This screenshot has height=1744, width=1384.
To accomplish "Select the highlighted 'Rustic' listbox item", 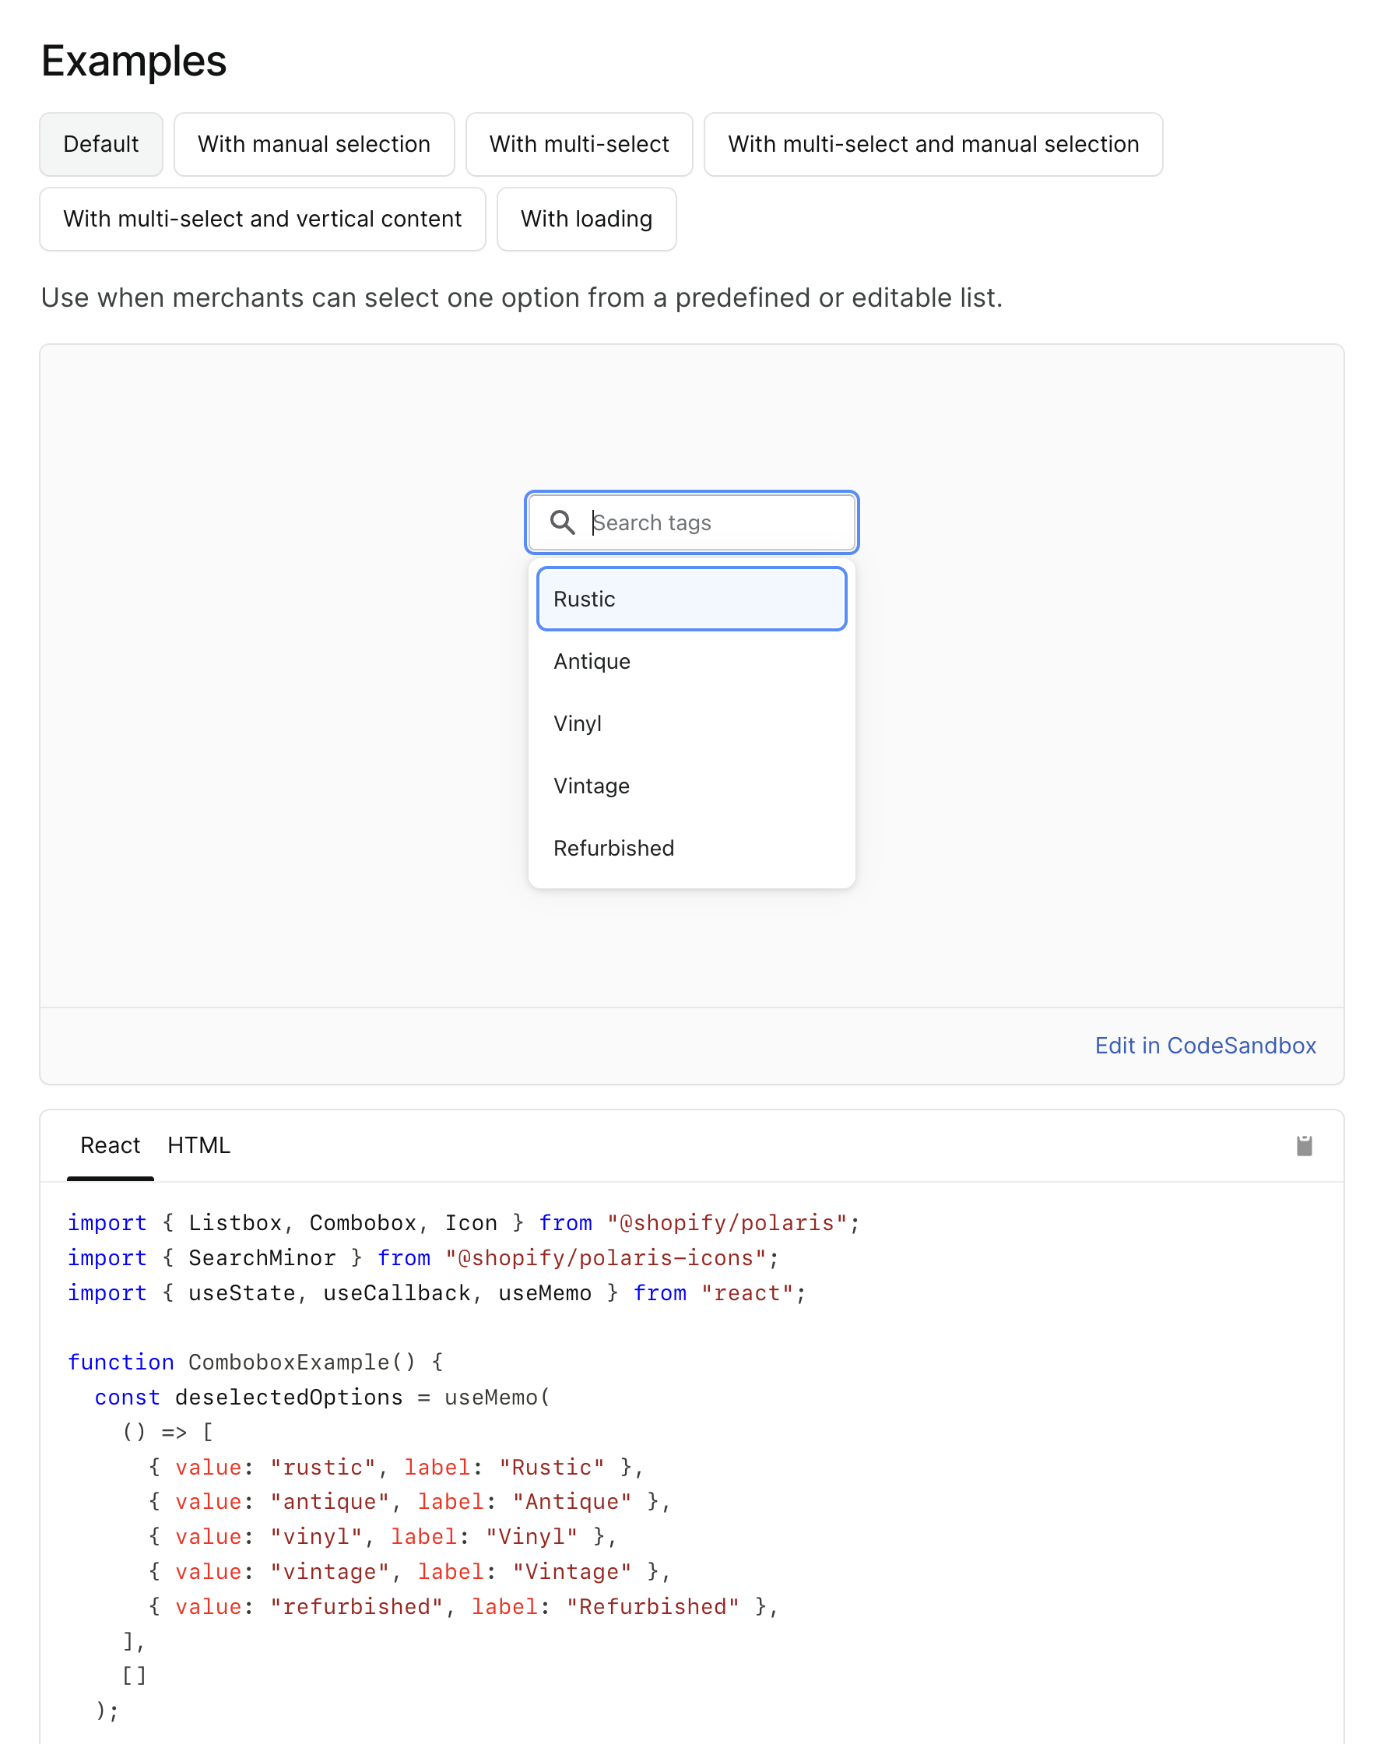I will (x=690, y=599).
